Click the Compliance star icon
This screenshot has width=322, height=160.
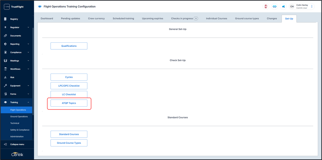click(6, 52)
